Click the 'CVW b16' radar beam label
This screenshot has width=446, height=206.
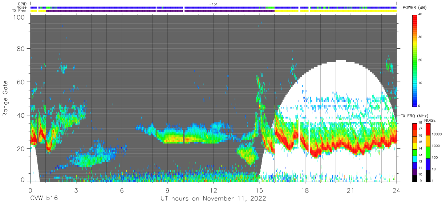click(x=44, y=199)
